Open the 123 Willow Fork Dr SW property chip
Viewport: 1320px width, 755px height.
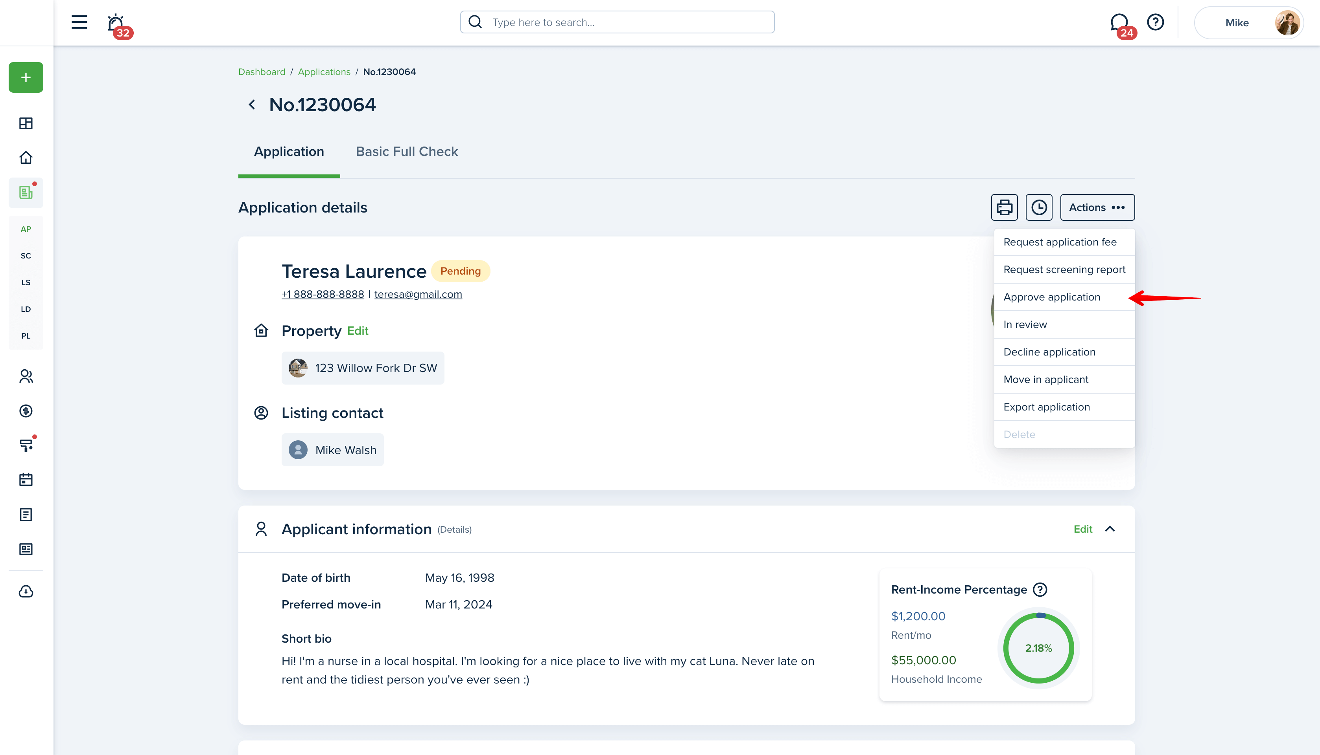(363, 368)
